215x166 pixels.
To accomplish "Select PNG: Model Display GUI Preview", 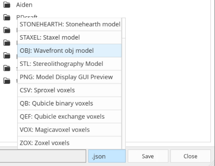I will (69, 77).
